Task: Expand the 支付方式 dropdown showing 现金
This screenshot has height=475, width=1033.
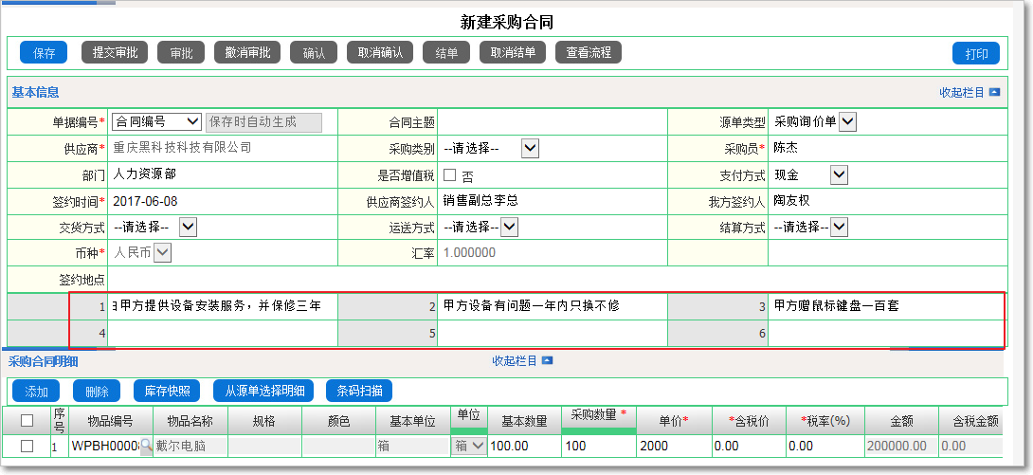Action: click(838, 174)
